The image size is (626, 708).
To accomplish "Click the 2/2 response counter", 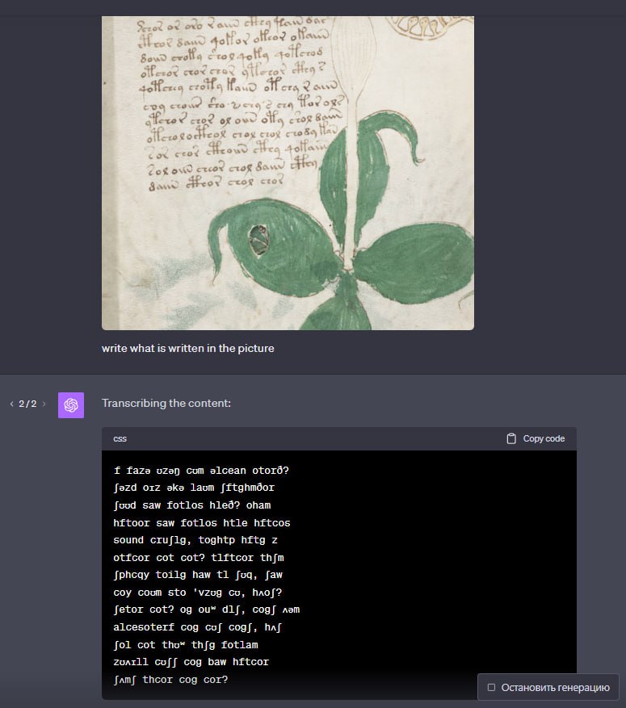I will point(27,404).
